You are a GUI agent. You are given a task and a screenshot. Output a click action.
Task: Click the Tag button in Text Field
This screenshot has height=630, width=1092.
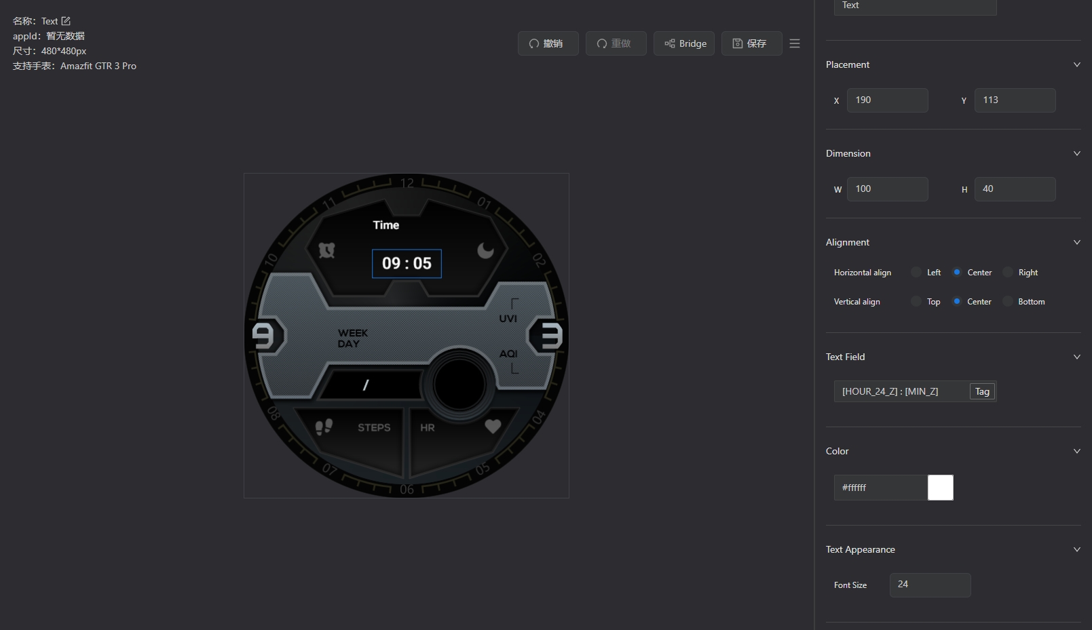(x=982, y=391)
